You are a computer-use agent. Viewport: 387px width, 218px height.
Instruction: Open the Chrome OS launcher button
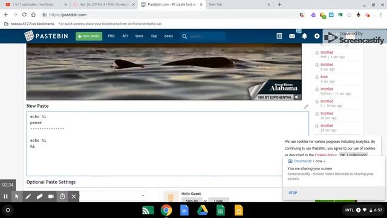8,210
